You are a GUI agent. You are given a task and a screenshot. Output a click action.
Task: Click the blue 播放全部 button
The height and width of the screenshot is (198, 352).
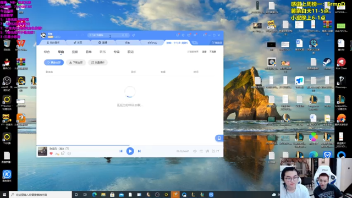click(54, 62)
